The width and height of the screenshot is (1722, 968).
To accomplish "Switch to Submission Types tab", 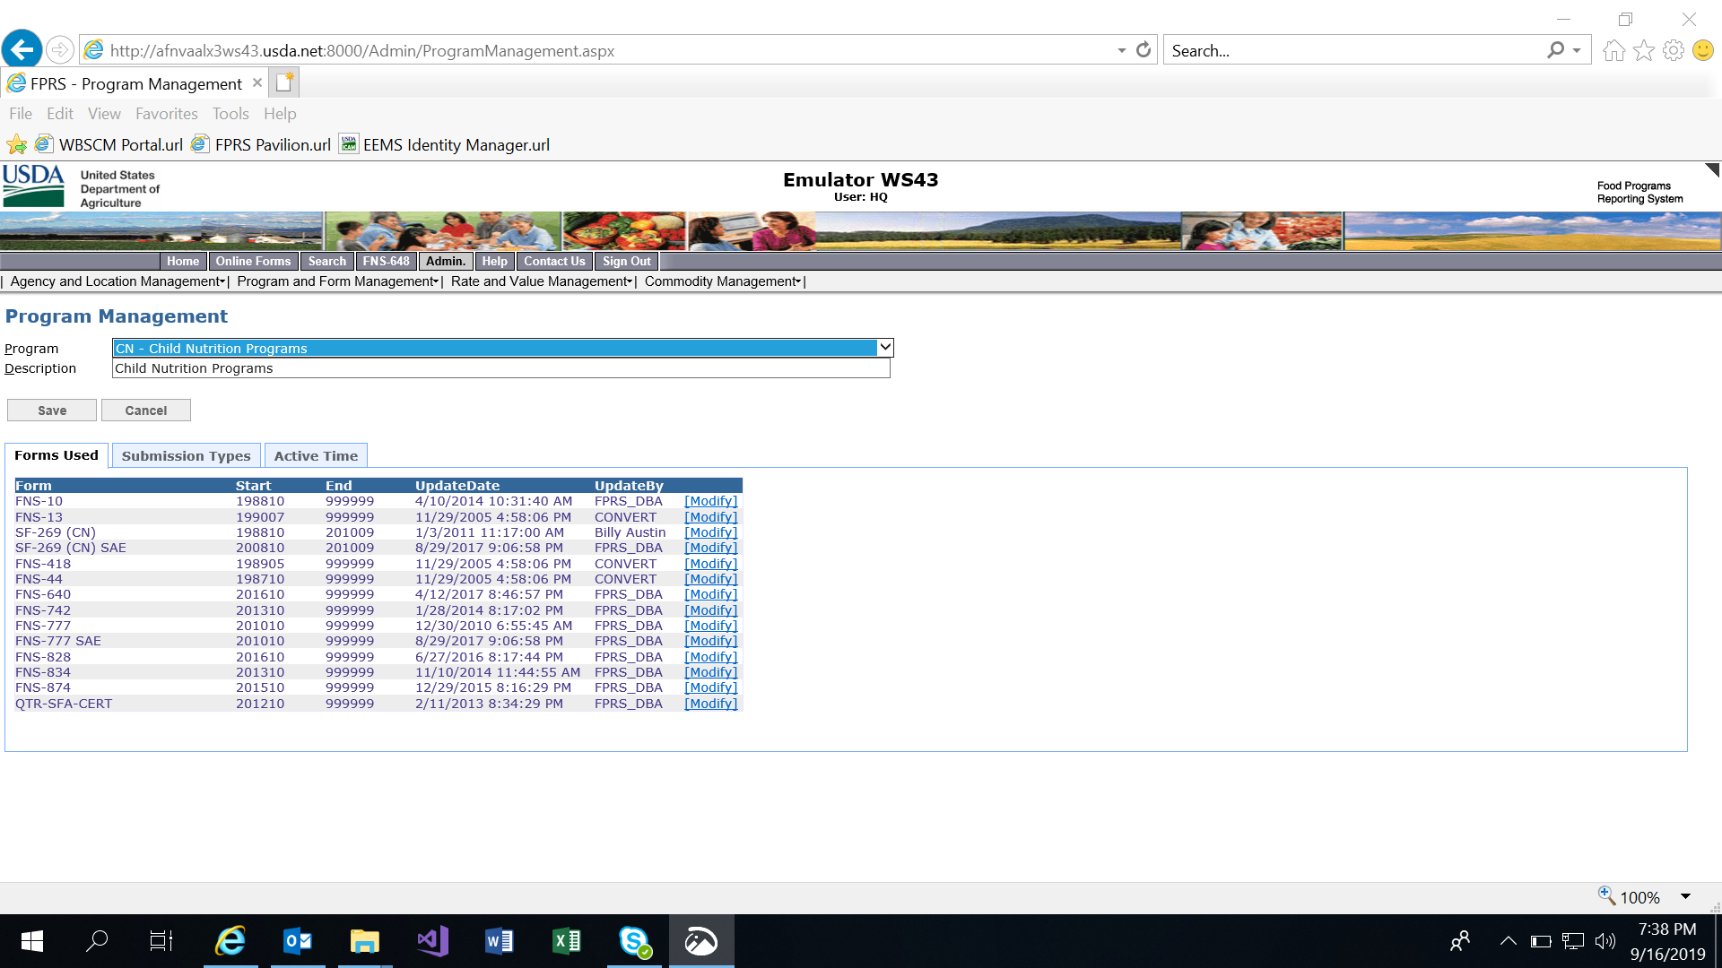I will tap(186, 455).
